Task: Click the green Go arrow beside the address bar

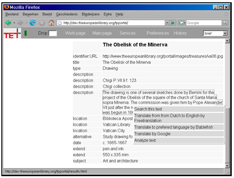Action: 173,23
